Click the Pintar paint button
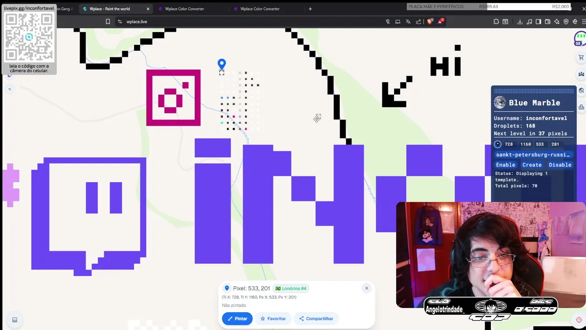 click(x=237, y=319)
